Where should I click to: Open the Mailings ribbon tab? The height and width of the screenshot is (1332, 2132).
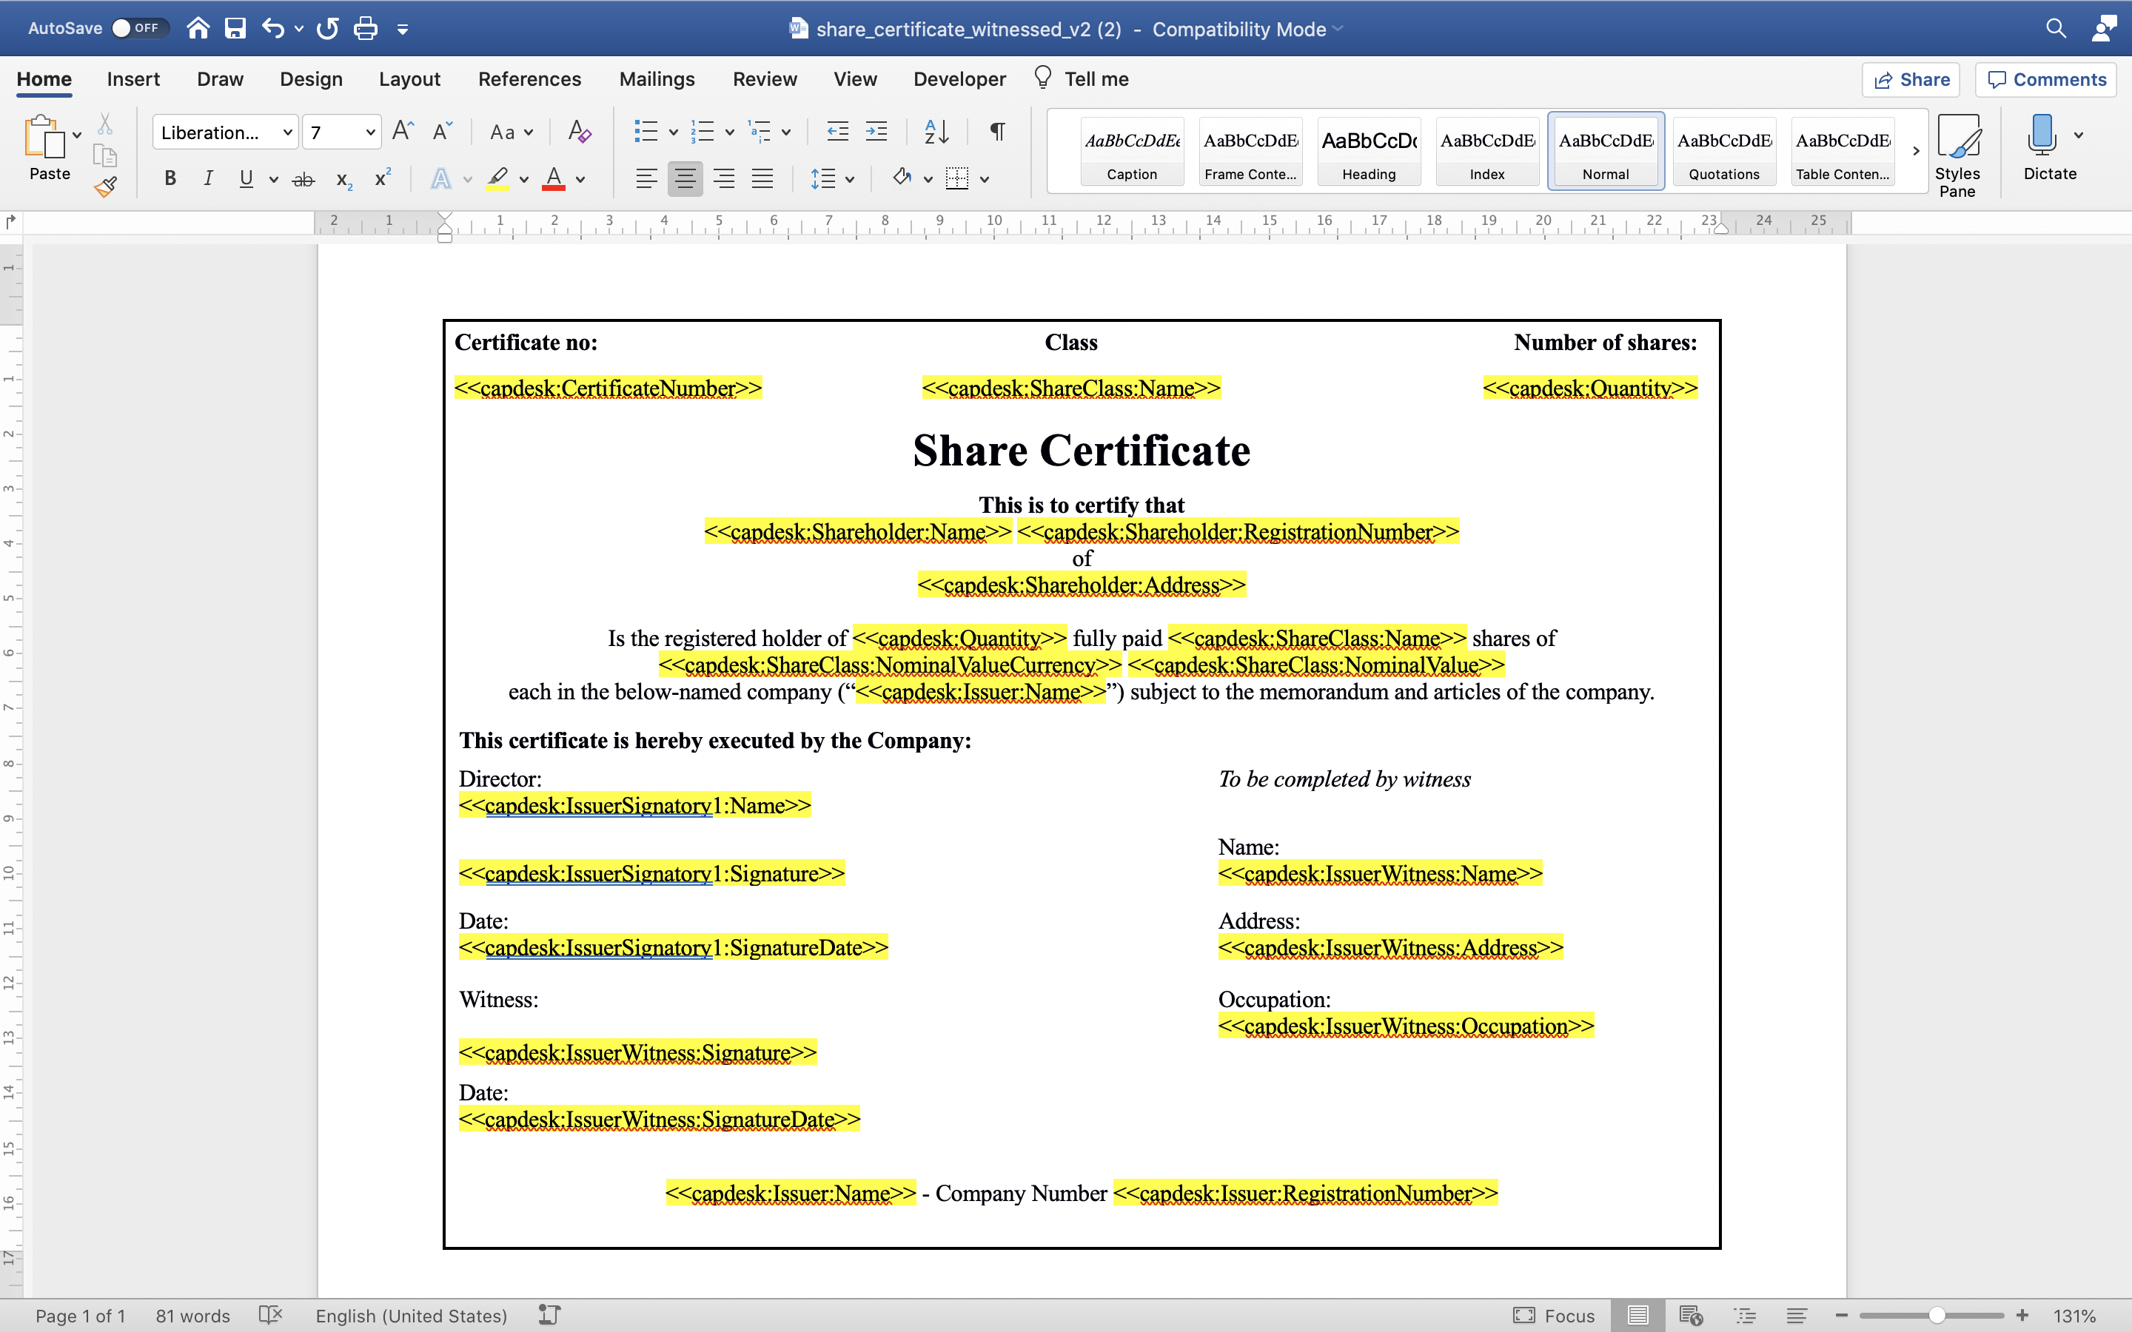[654, 78]
